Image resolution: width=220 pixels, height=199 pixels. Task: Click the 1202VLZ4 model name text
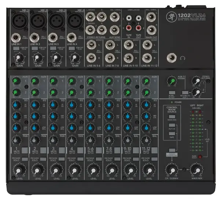click(x=192, y=15)
